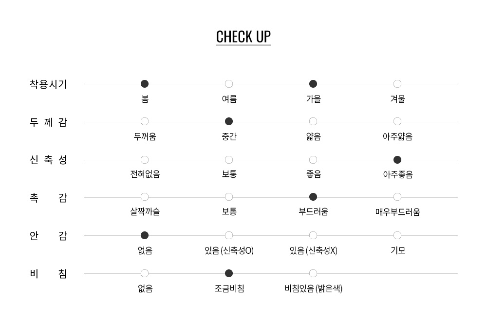The width and height of the screenshot is (487, 322).
Task: Select the 봄 radio dot
Action: click(x=145, y=84)
